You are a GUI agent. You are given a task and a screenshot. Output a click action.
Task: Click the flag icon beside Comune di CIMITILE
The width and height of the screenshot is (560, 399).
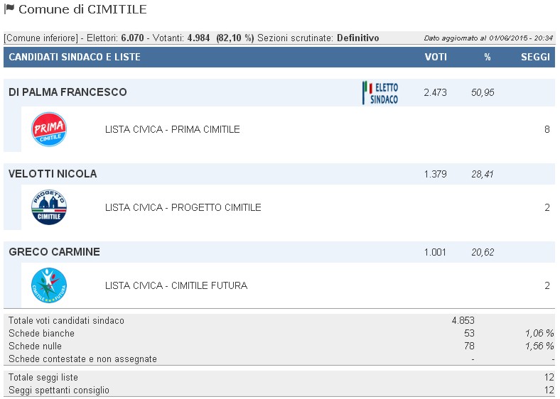click(x=9, y=9)
